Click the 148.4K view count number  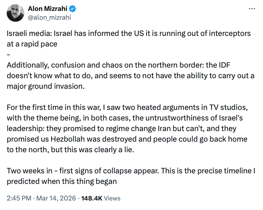point(92,198)
